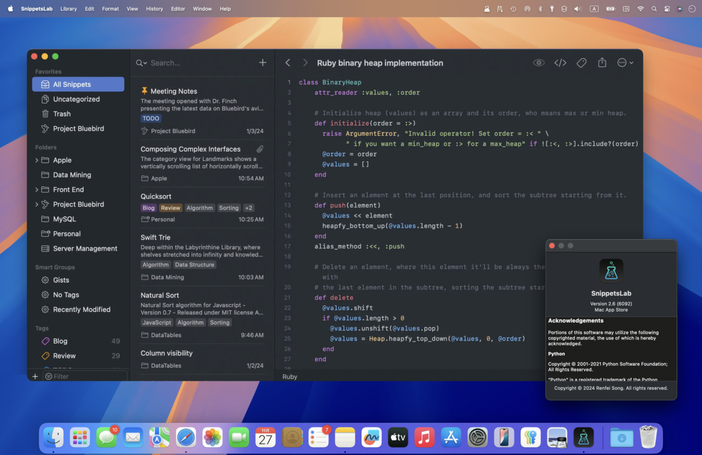Toggle the snippet preview eye icon

(x=539, y=63)
